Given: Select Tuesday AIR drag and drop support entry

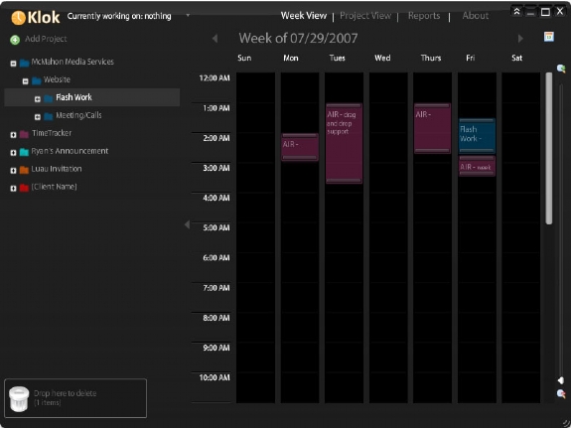Looking at the screenshot, I should tap(345, 144).
